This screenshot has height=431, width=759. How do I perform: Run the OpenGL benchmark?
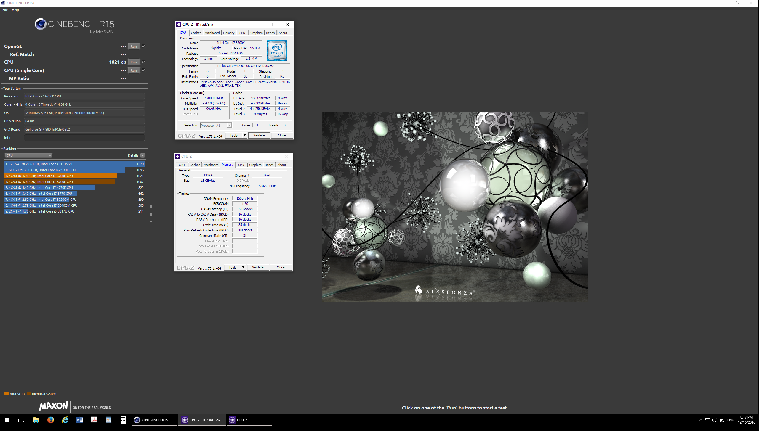click(x=134, y=46)
